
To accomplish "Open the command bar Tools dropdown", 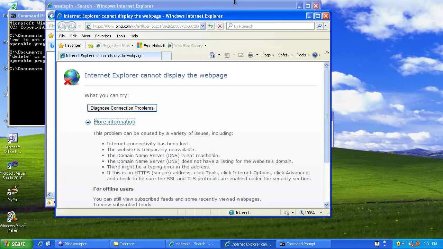I will tap(303, 55).
